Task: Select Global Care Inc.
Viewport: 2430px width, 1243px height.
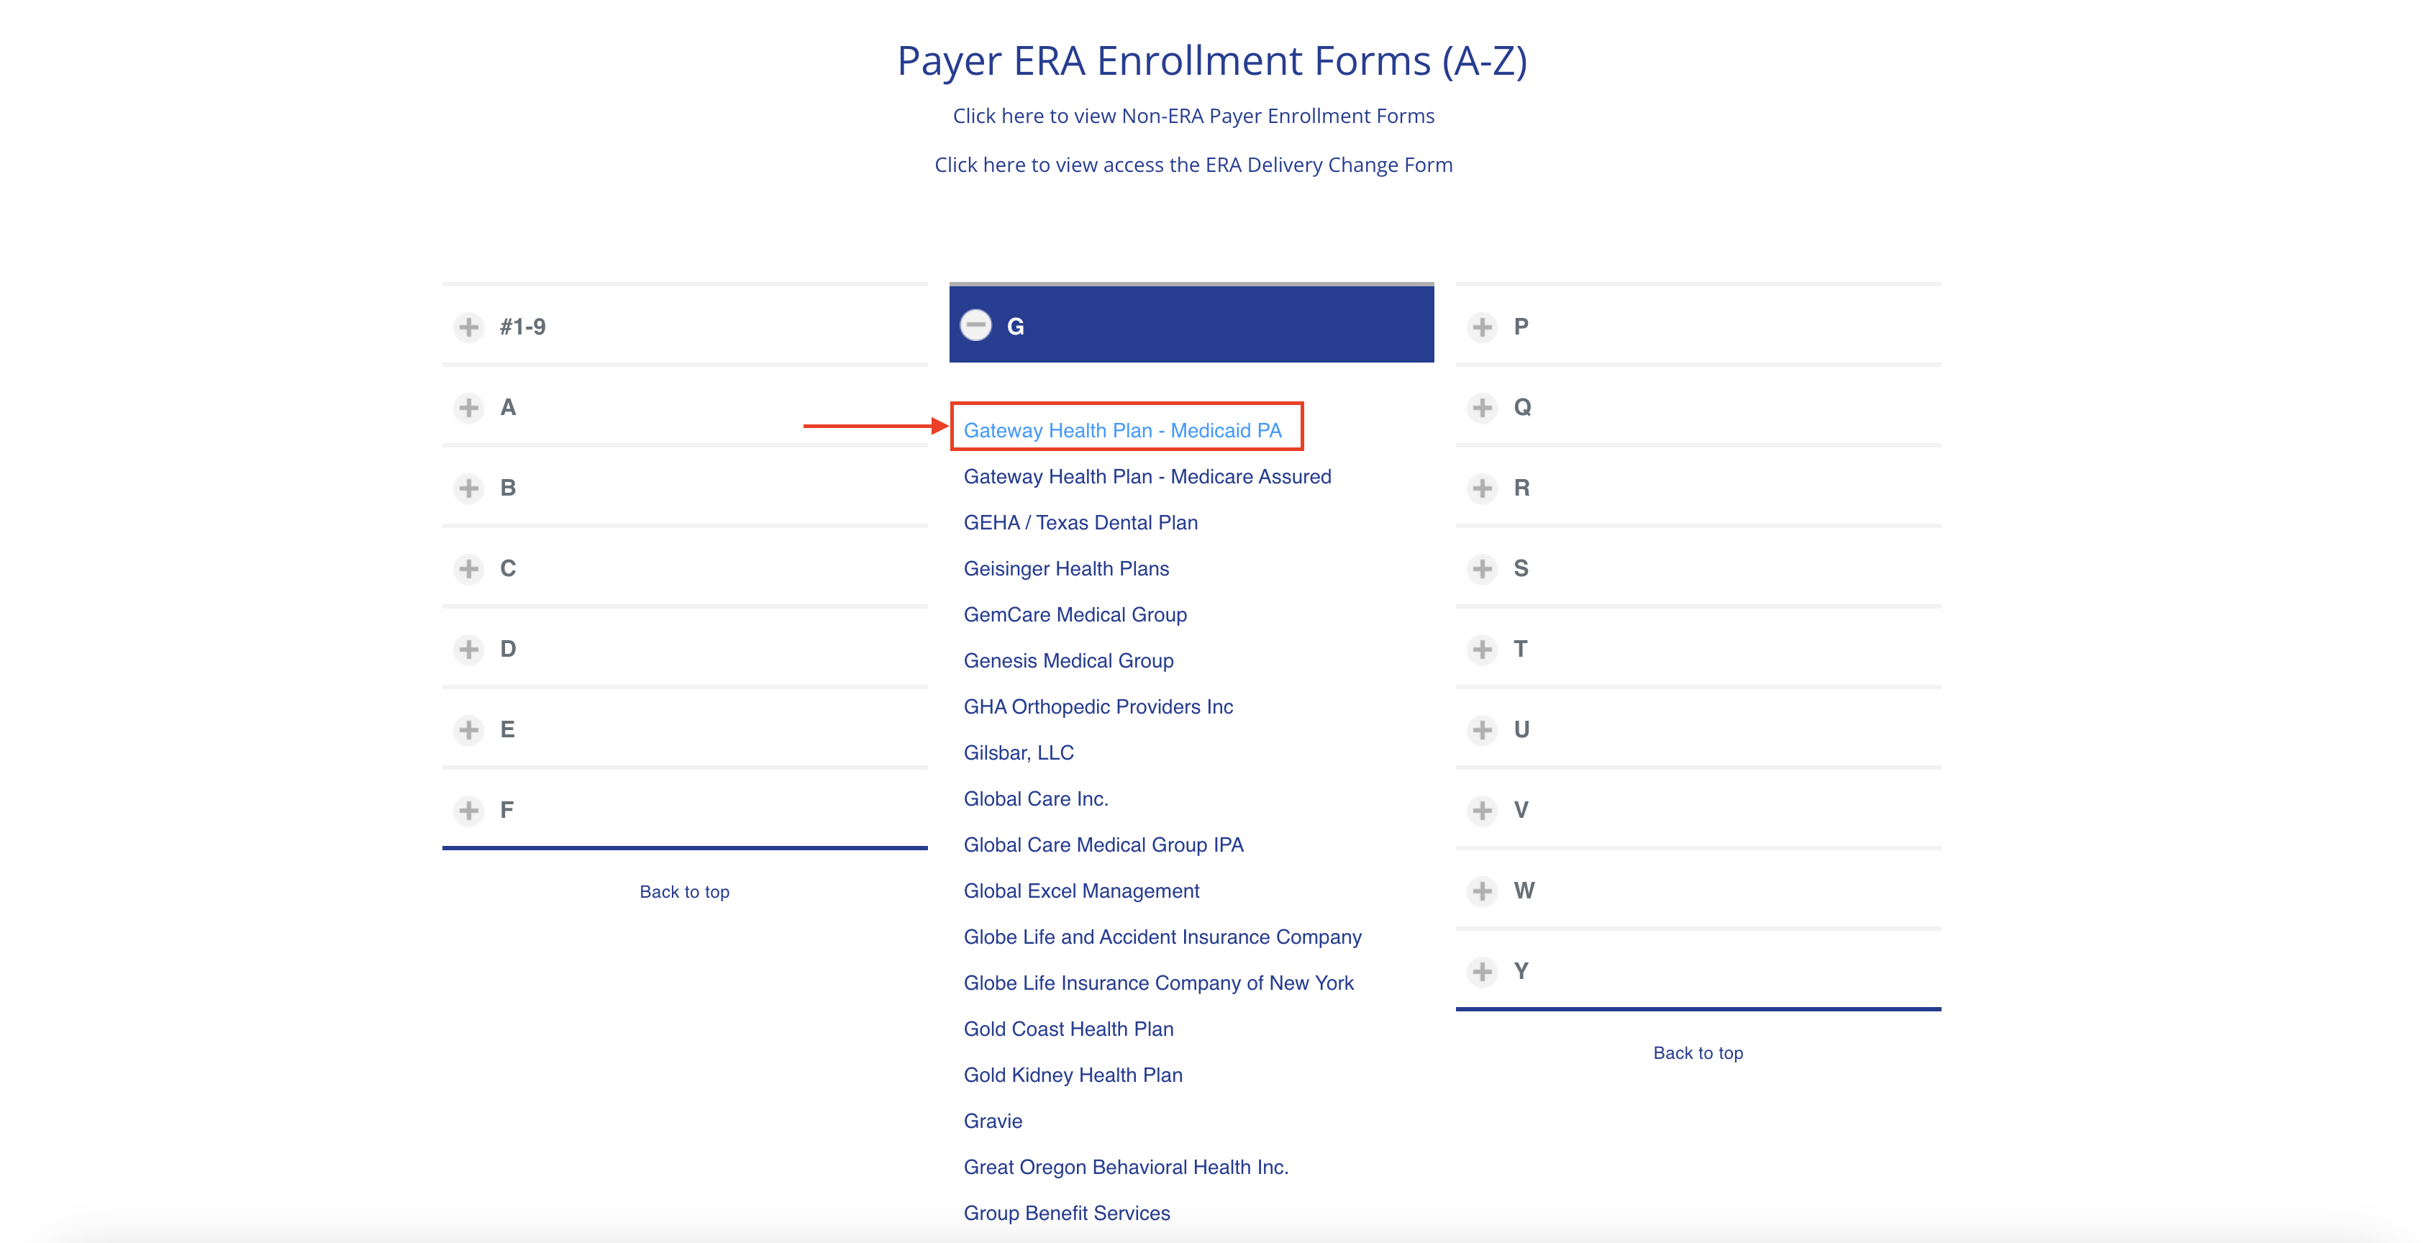Action: (x=1035, y=800)
